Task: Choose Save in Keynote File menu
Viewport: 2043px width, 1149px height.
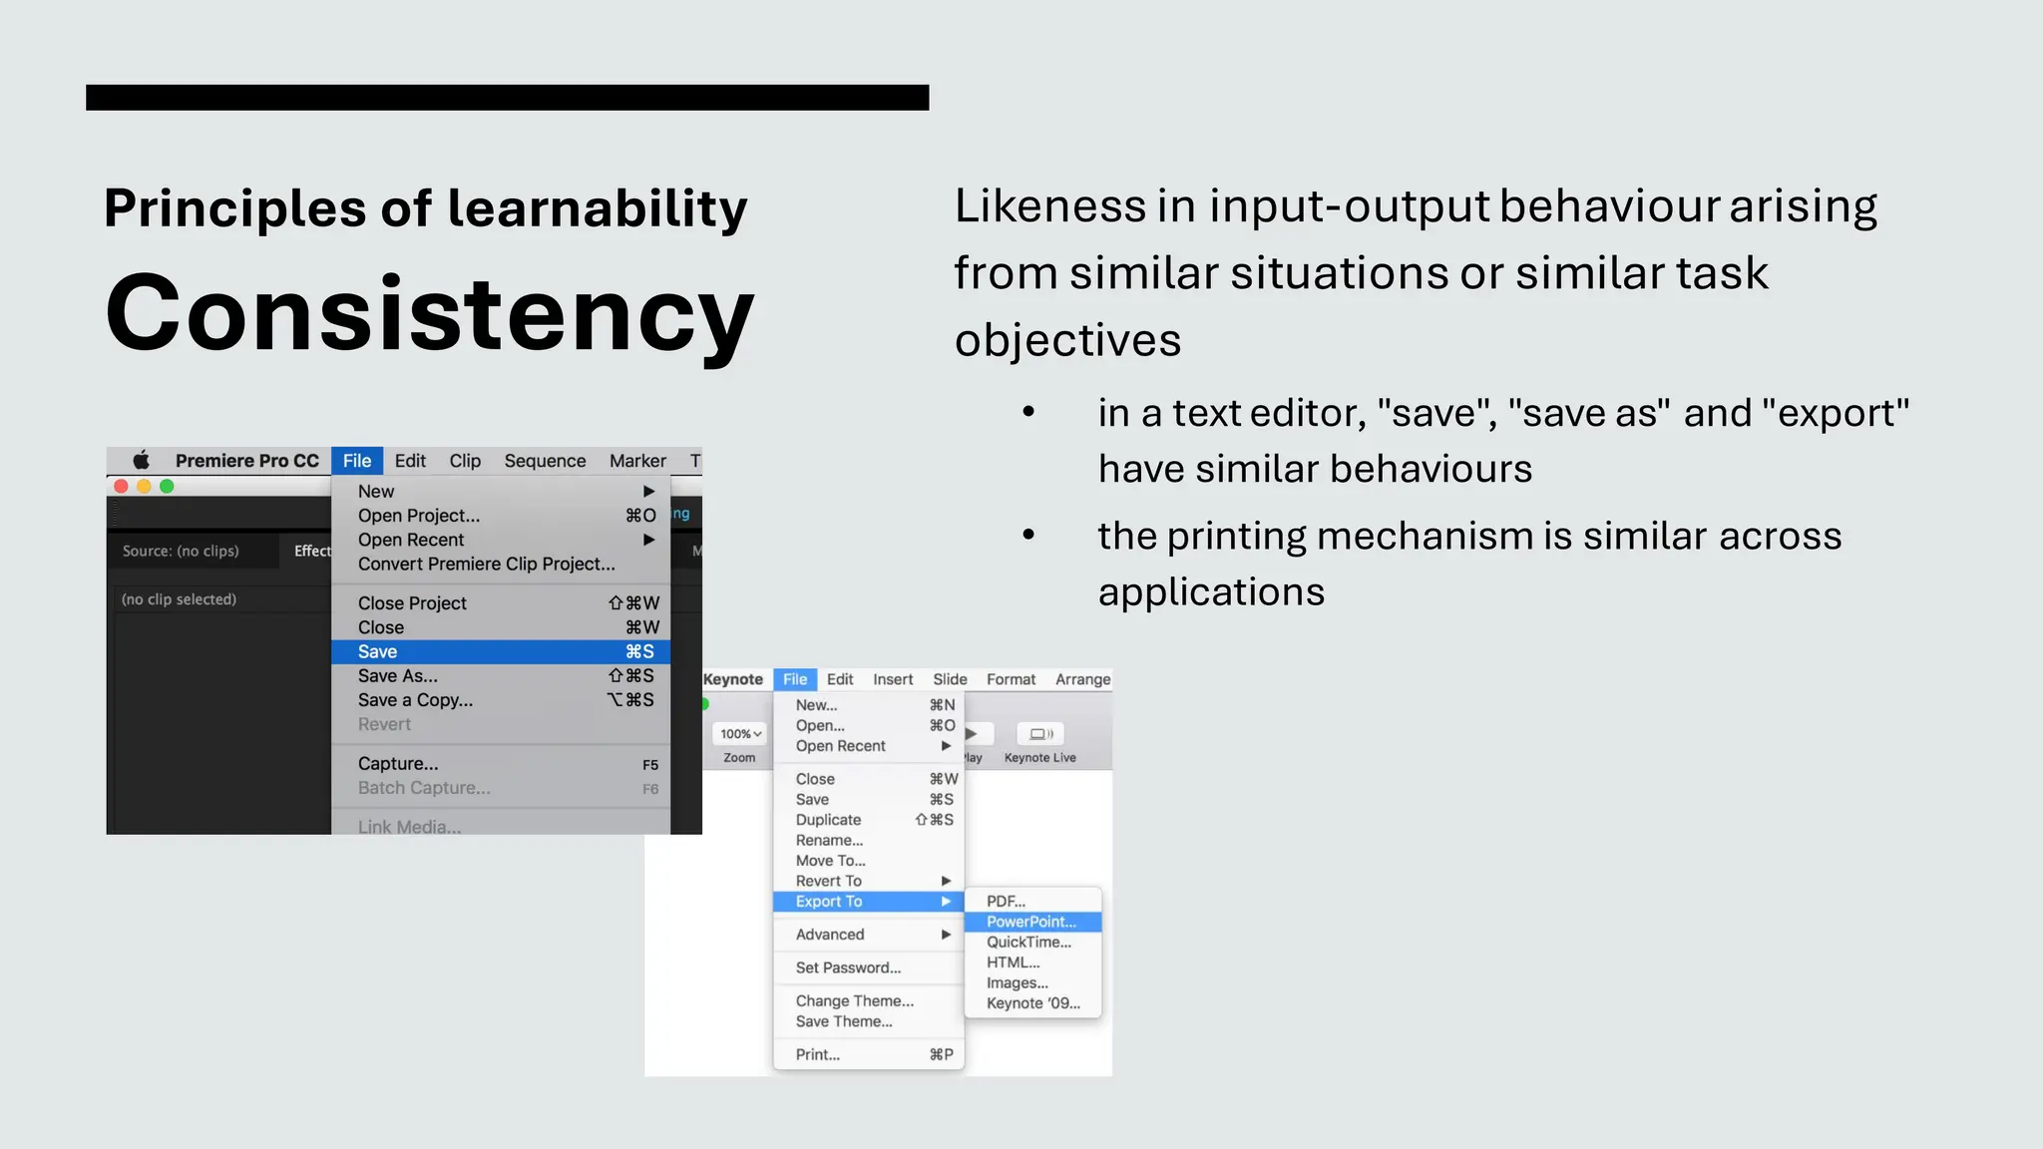Action: 869,800
